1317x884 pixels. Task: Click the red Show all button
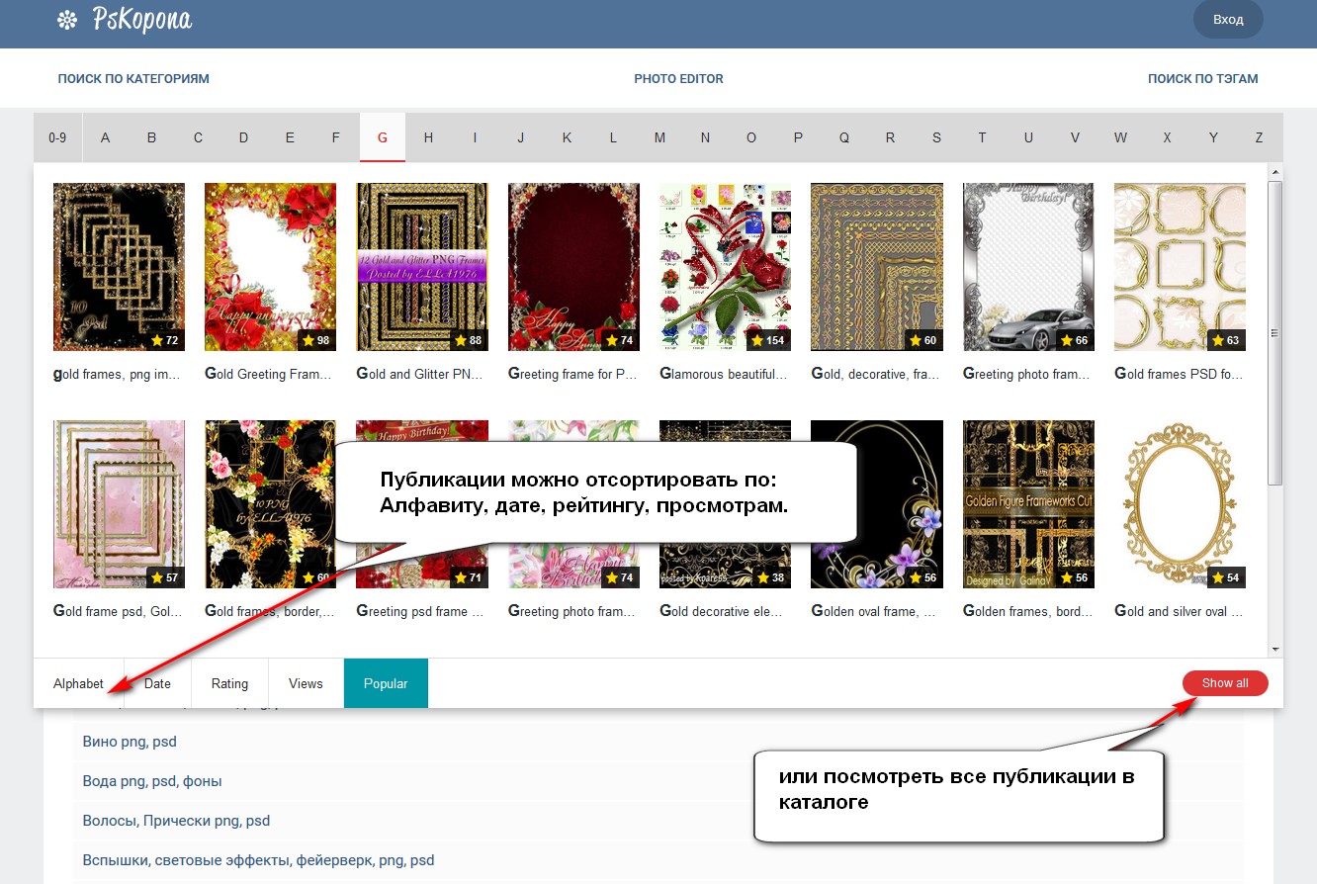point(1225,682)
